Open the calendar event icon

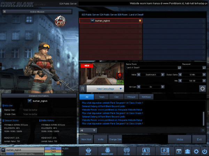(x=179, y=151)
